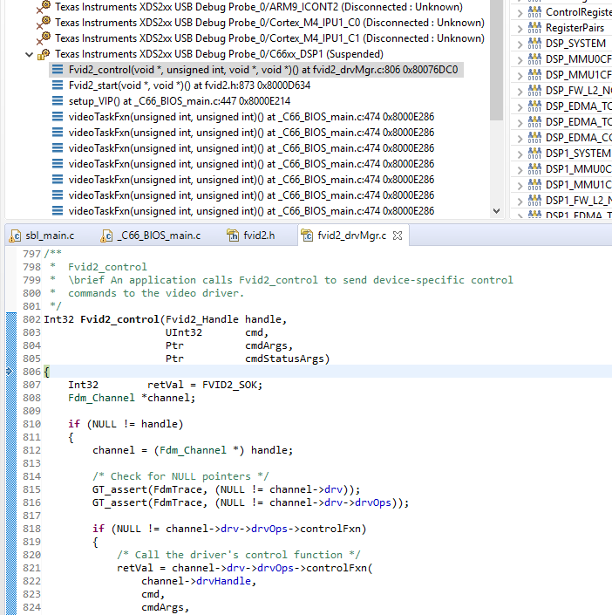Click 'FVID2_SOK' on line 807
The height and width of the screenshot is (615, 612).
point(229,385)
